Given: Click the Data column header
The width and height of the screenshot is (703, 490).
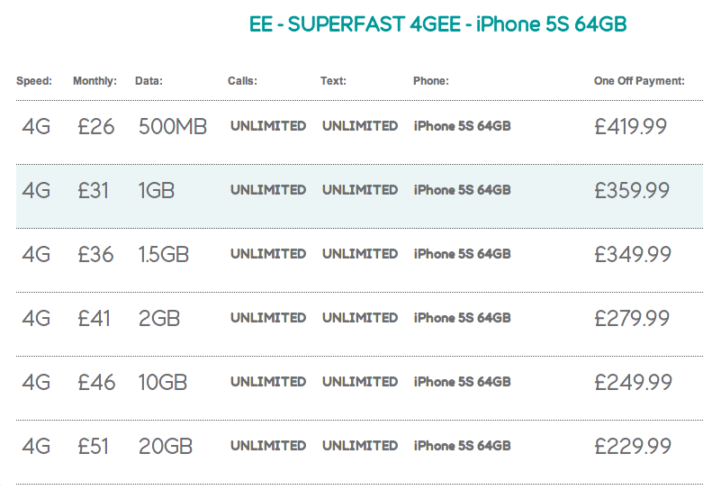Looking at the screenshot, I should (x=149, y=81).
